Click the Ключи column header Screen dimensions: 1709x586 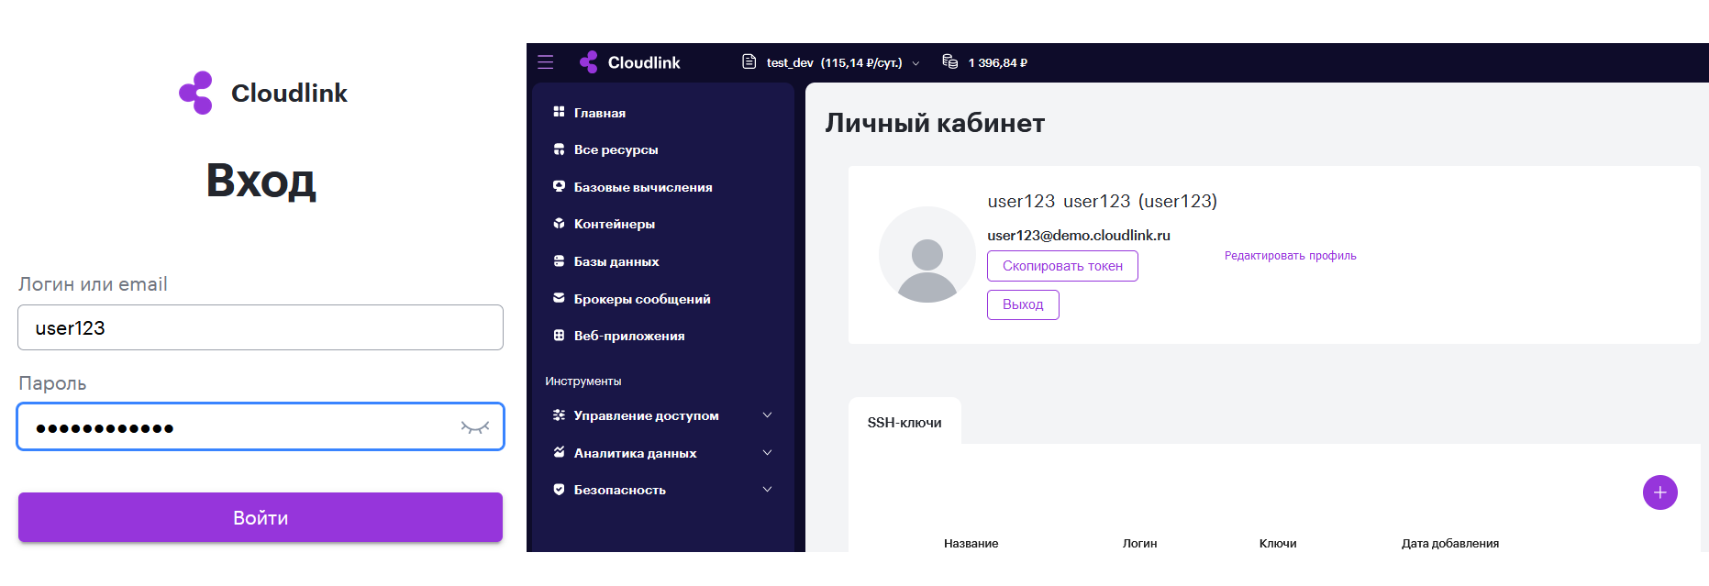pyautogui.click(x=1278, y=543)
